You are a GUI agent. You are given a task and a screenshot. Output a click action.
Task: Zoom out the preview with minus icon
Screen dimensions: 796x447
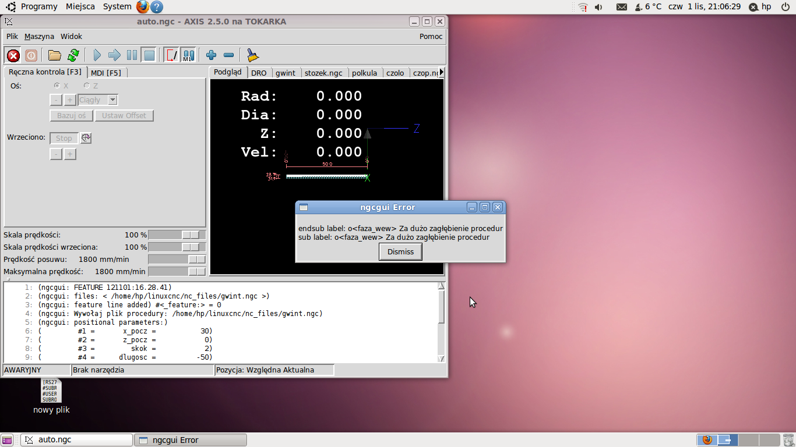click(228, 55)
